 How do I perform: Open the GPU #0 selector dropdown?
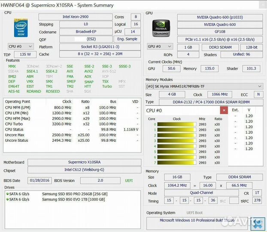(160, 46)
